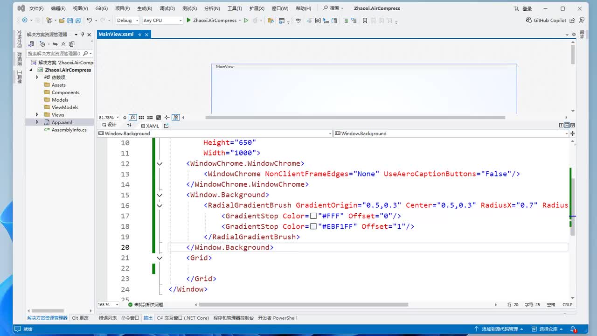The width and height of the screenshot is (597, 336).
Task: Toggle horizontal split pane layout button
Action: pos(567,126)
